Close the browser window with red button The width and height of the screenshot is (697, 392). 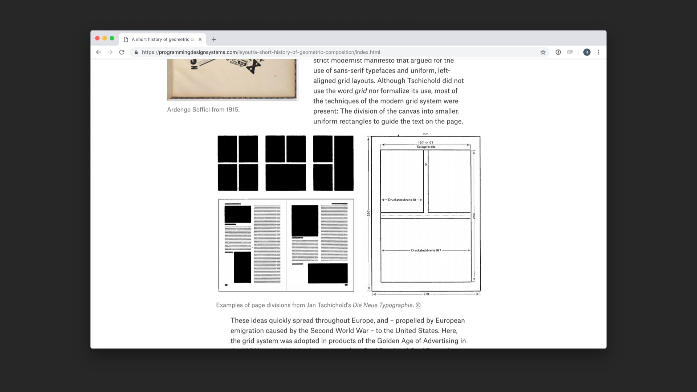(x=97, y=38)
